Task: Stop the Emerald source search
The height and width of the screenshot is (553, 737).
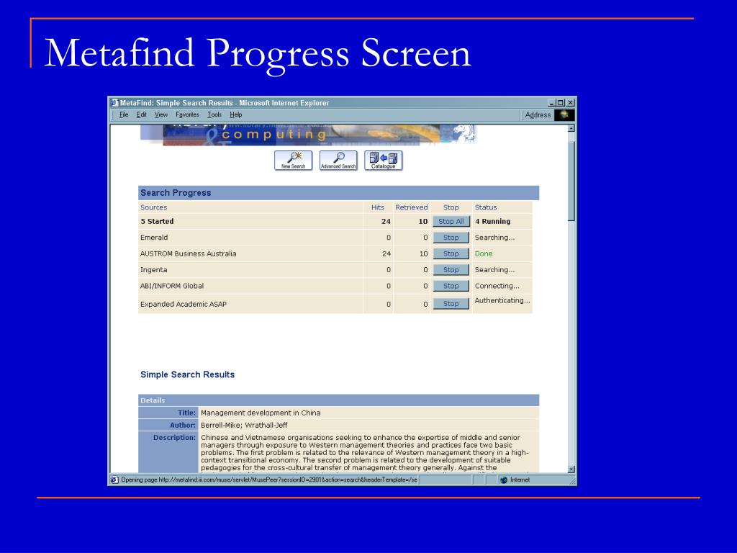Action: pos(451,238)
